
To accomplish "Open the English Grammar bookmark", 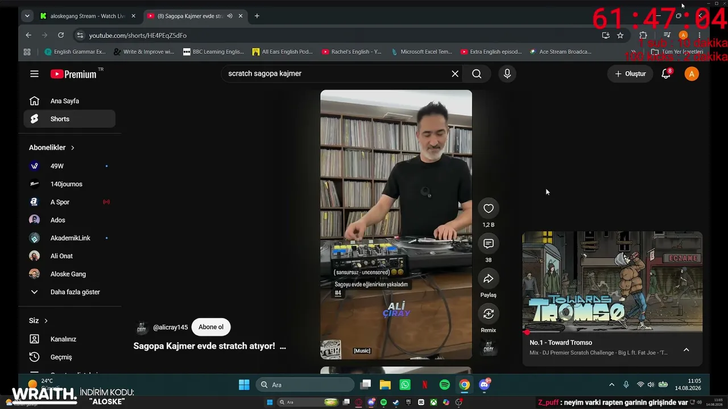I will click(75, 52).
